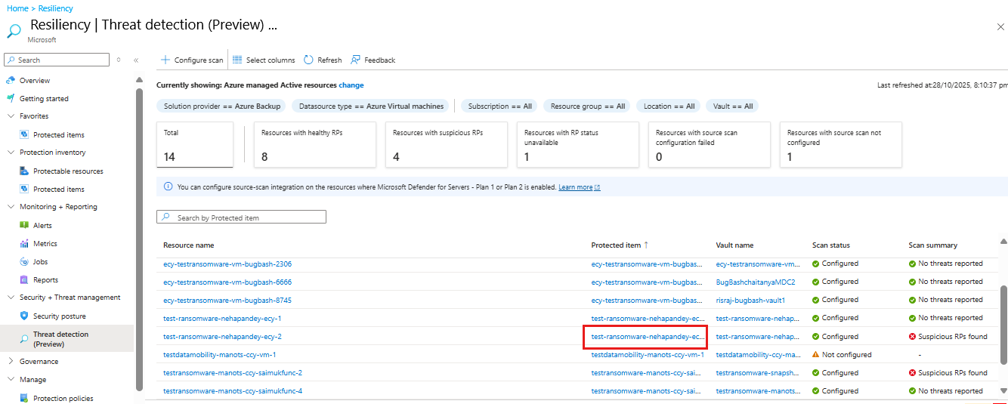The height and width of the screenshot is (404, 1008).
Task: Collapse the Manage section
Action: (x=11, y=379)
